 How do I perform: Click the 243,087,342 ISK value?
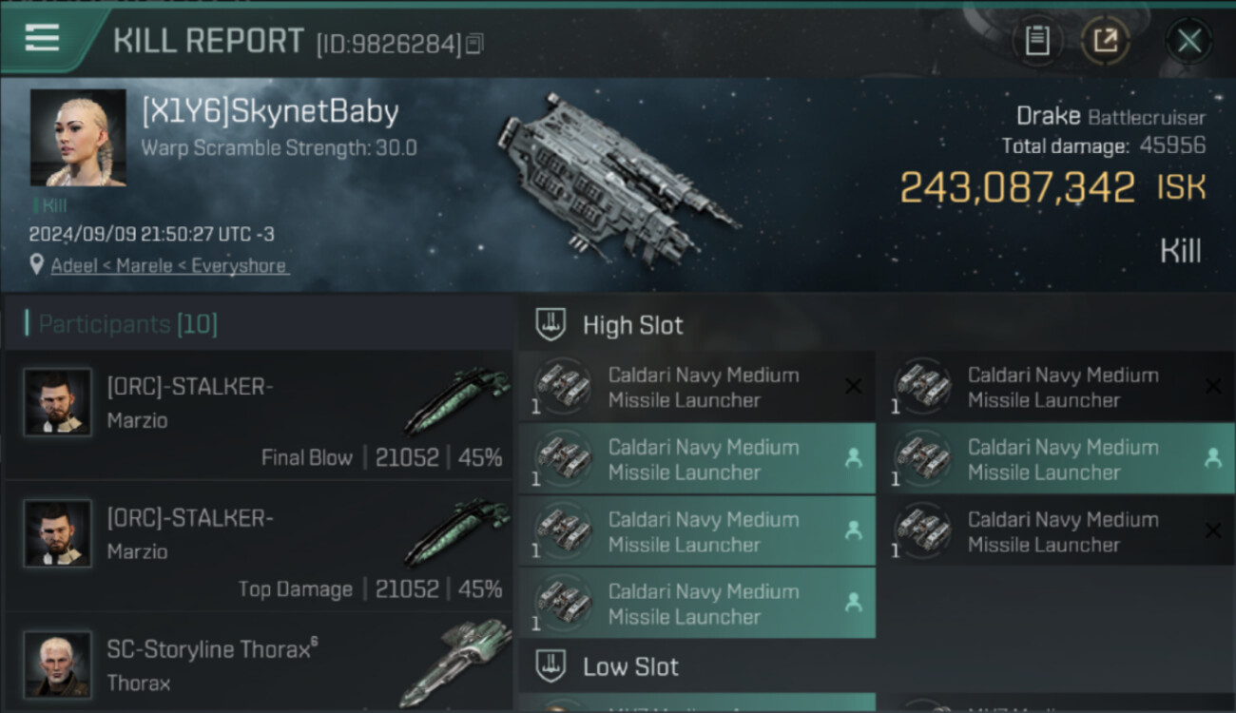pyautogui.click(x=1016, y=187)
